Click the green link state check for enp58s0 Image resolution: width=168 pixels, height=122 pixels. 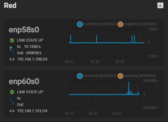[12, 40]
